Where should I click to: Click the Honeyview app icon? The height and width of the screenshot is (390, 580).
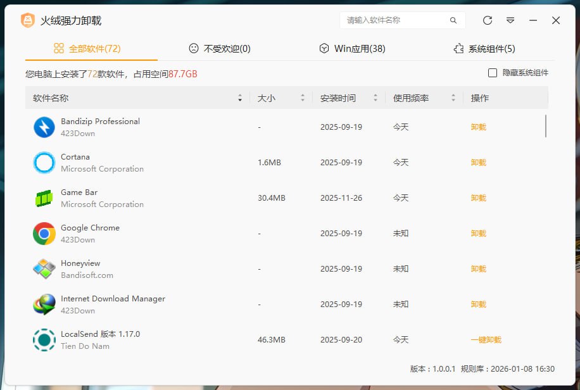pos(44,269)
